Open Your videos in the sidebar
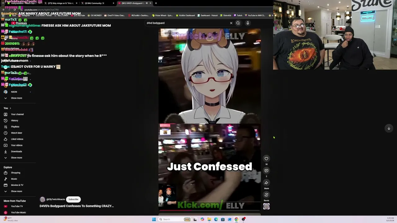 17,145
